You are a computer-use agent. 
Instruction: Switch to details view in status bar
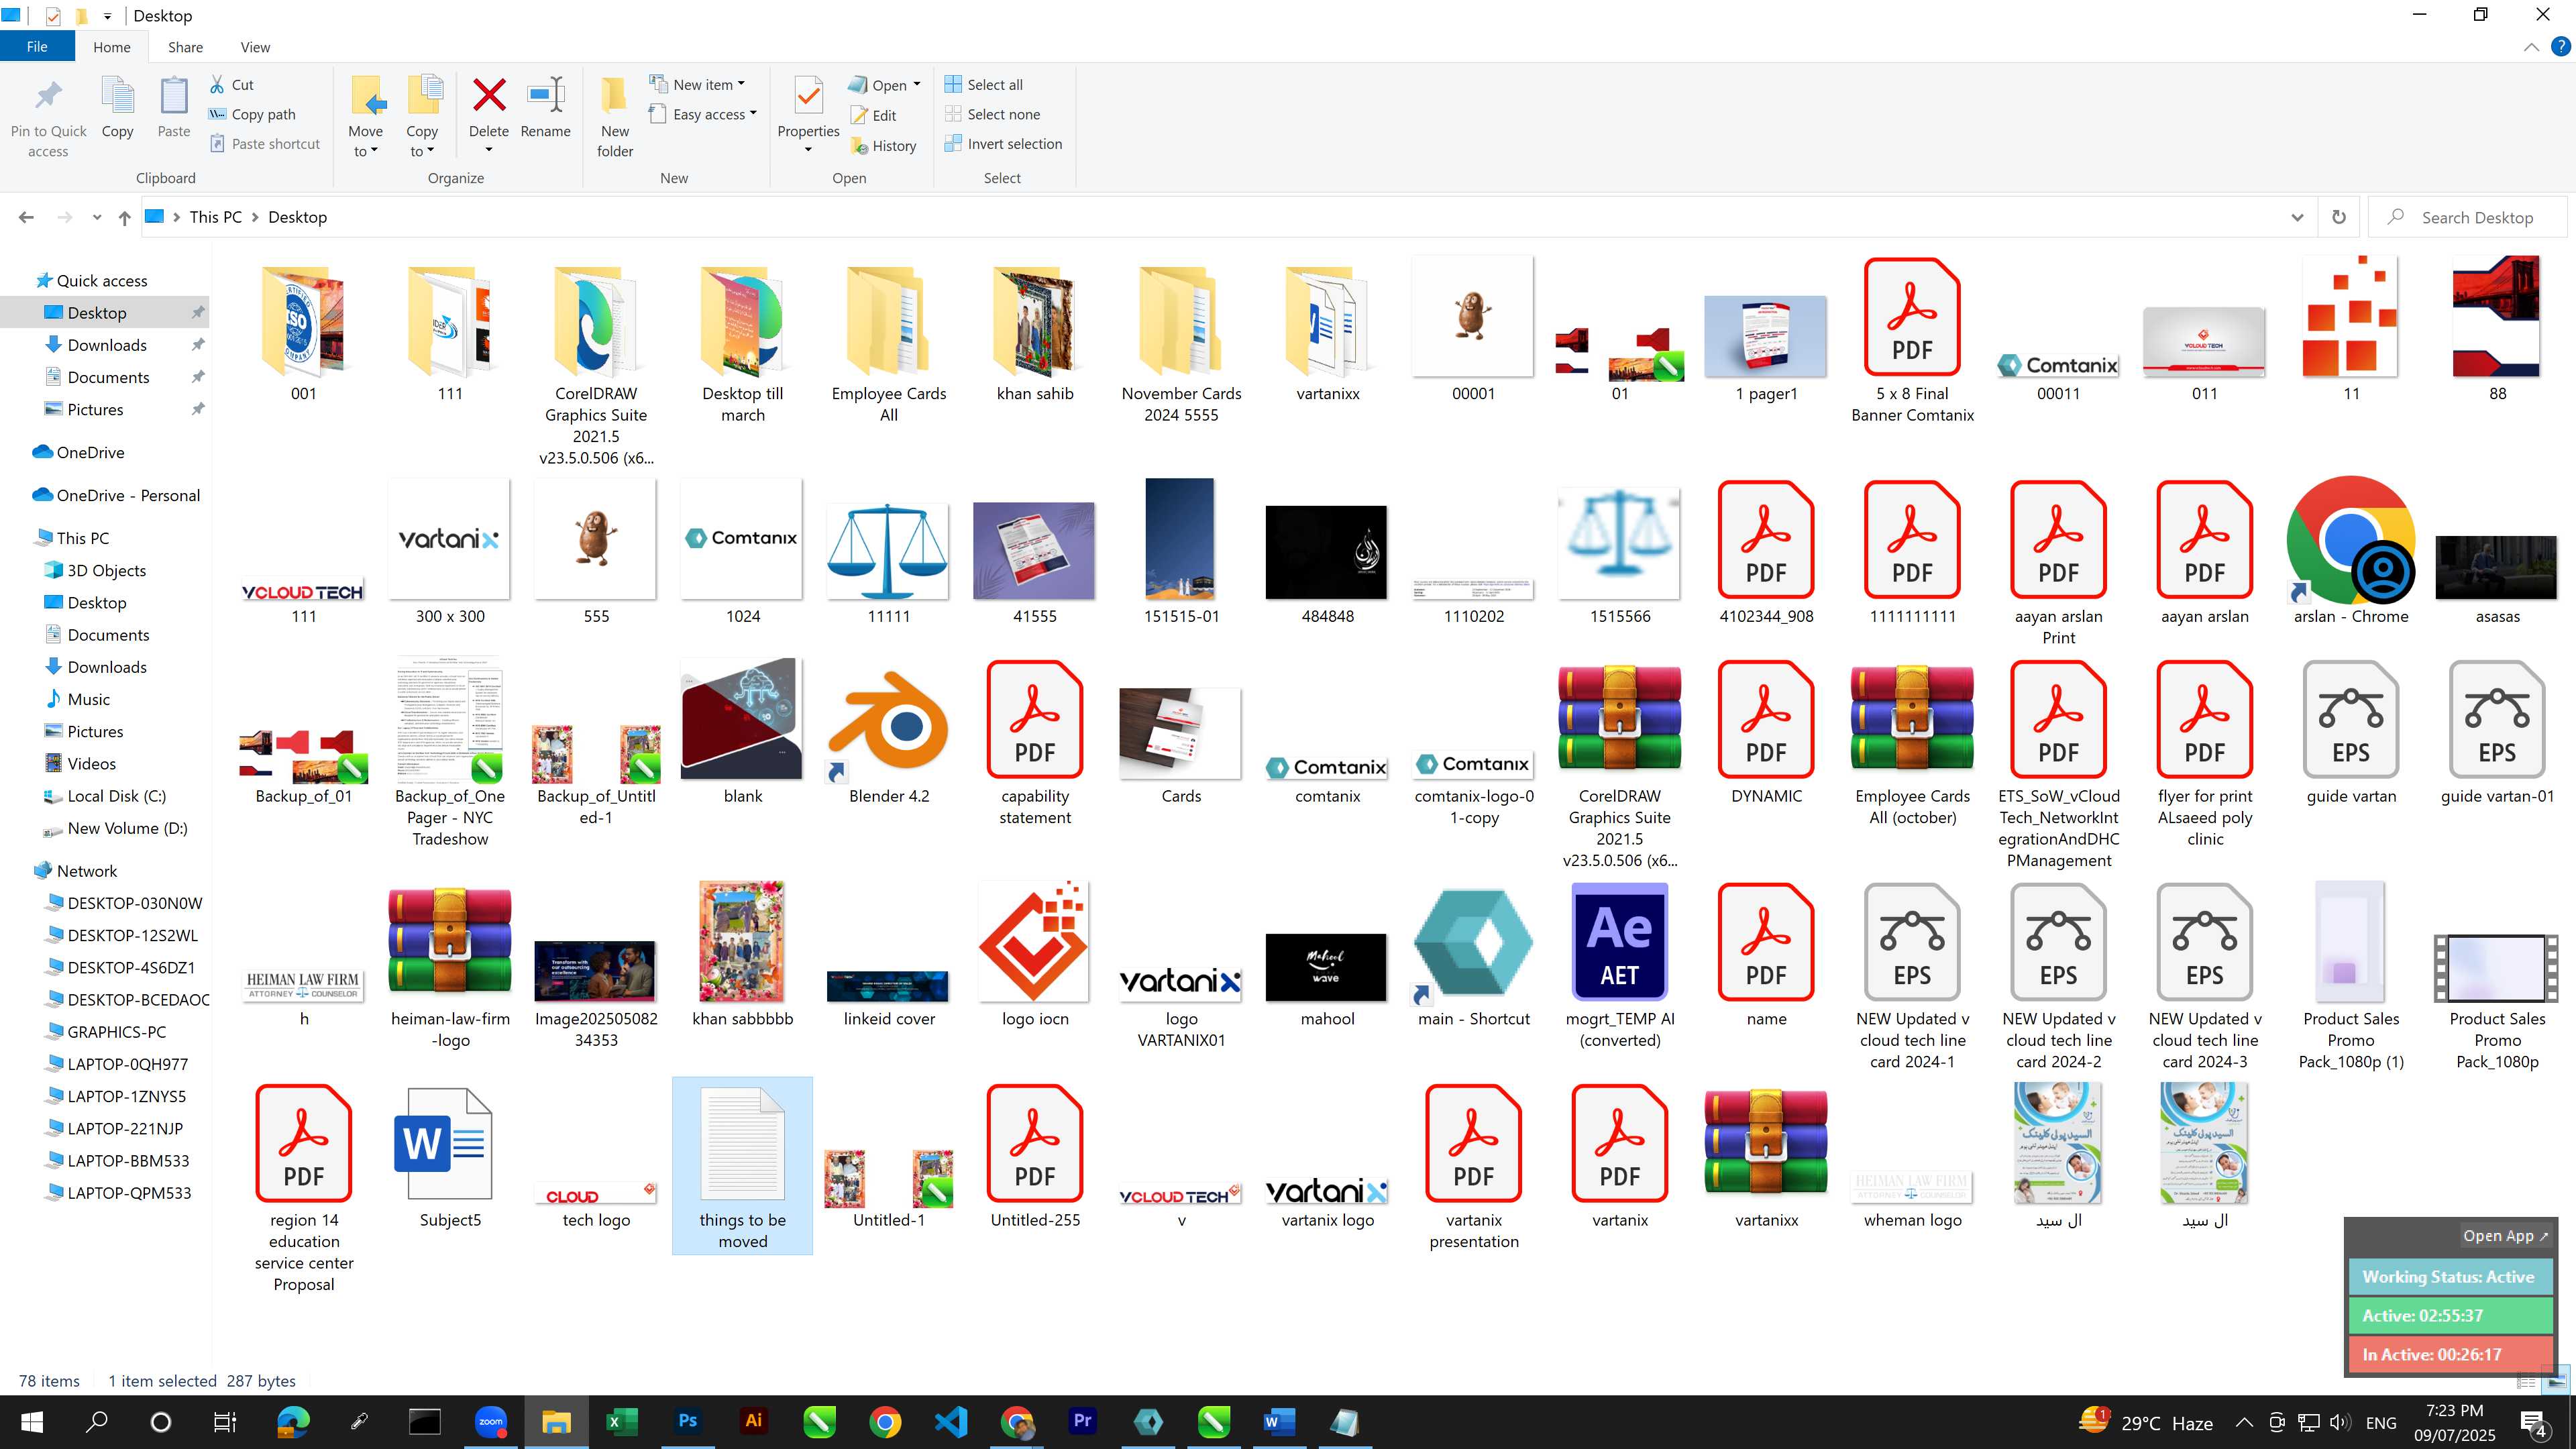tap(2526, 1382)
